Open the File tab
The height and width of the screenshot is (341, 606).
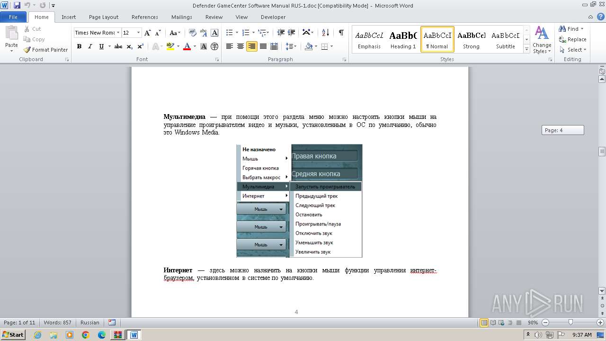[x=13, y=17]
